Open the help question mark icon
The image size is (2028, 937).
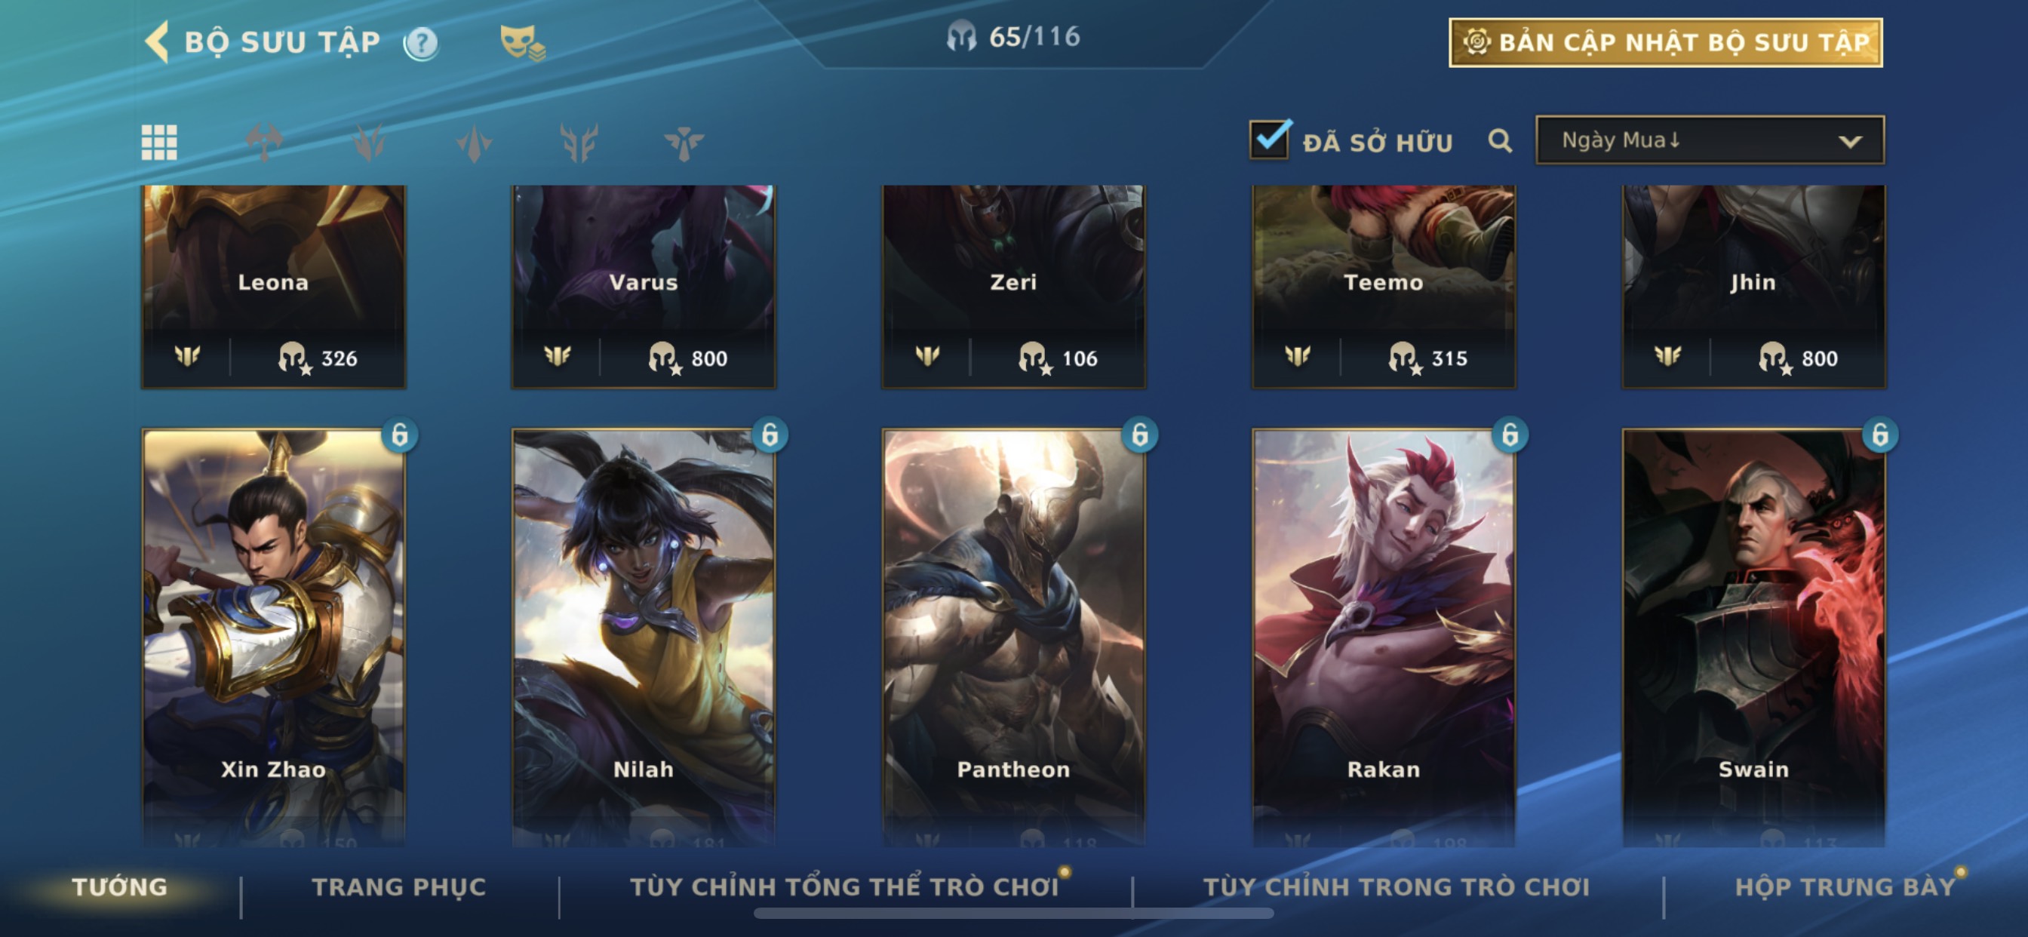(x=421, y=43)
